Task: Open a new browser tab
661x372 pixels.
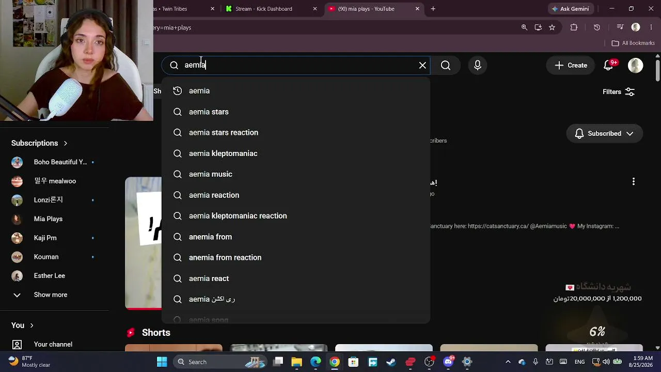Action: pos(433,9)
